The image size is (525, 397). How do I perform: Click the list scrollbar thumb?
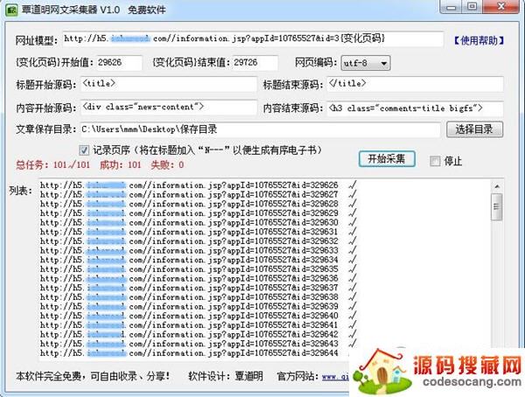pyautogui.click(x=497, y=207)
